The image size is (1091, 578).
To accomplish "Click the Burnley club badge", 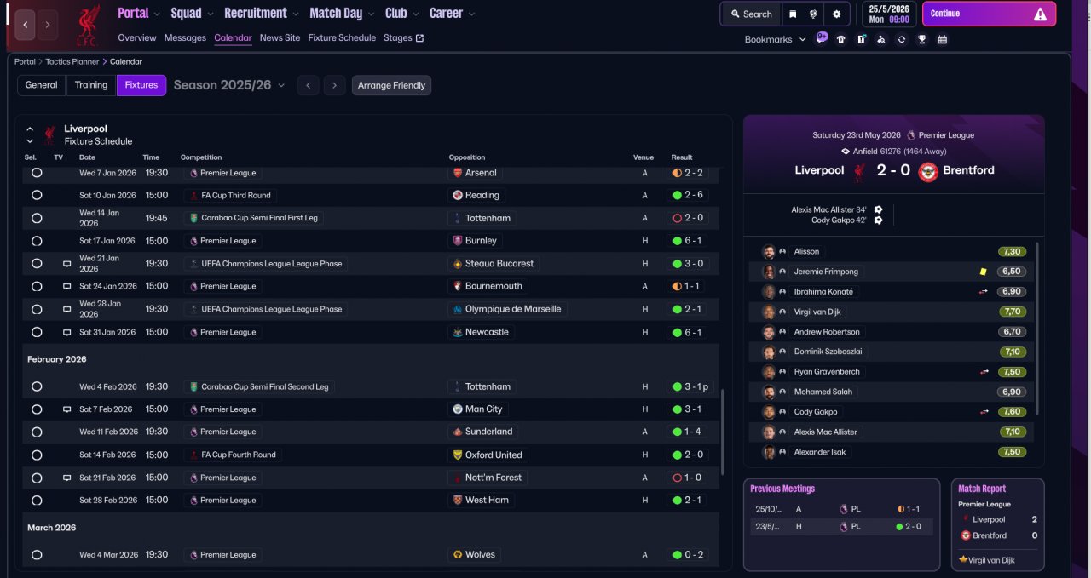I will tap(458, 241).
